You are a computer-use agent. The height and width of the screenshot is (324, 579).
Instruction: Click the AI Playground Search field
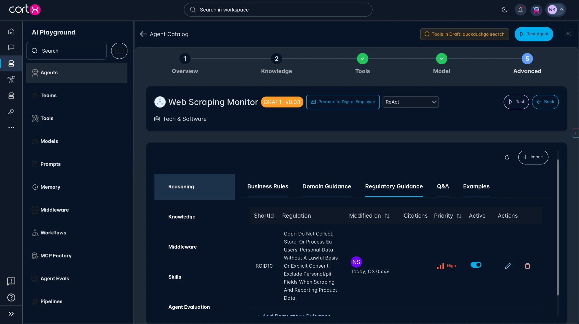pos(66,51)
